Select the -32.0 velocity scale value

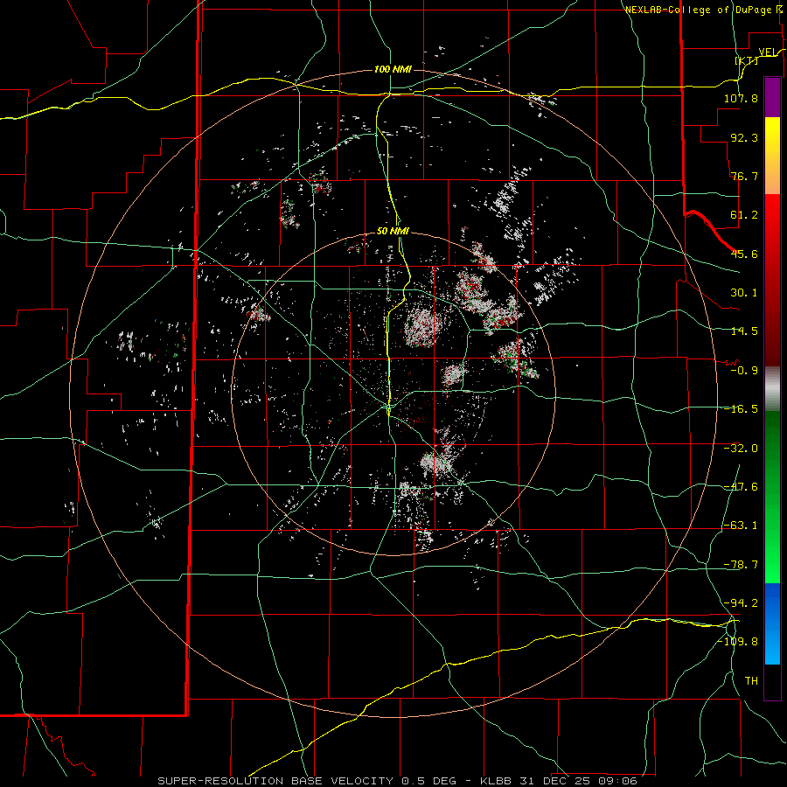[x=741, y=449]
